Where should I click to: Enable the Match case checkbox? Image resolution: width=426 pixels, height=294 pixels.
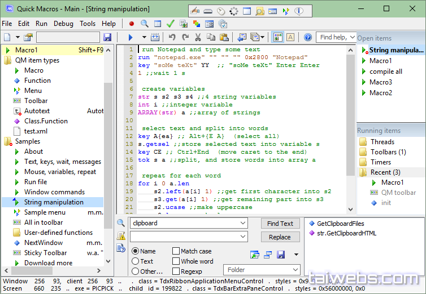pyautogui.click(x=176, y=251)
